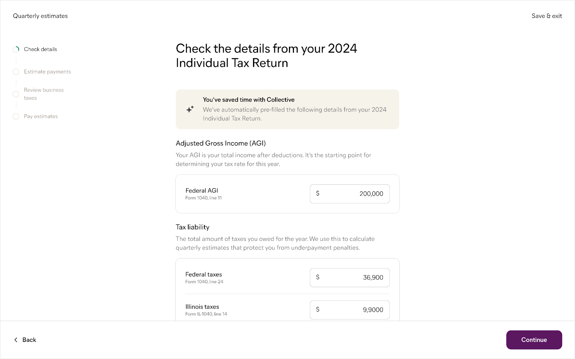The image size is (575, 359).
Task: Click the Estimate payments step circle
Action: [16, 72]
